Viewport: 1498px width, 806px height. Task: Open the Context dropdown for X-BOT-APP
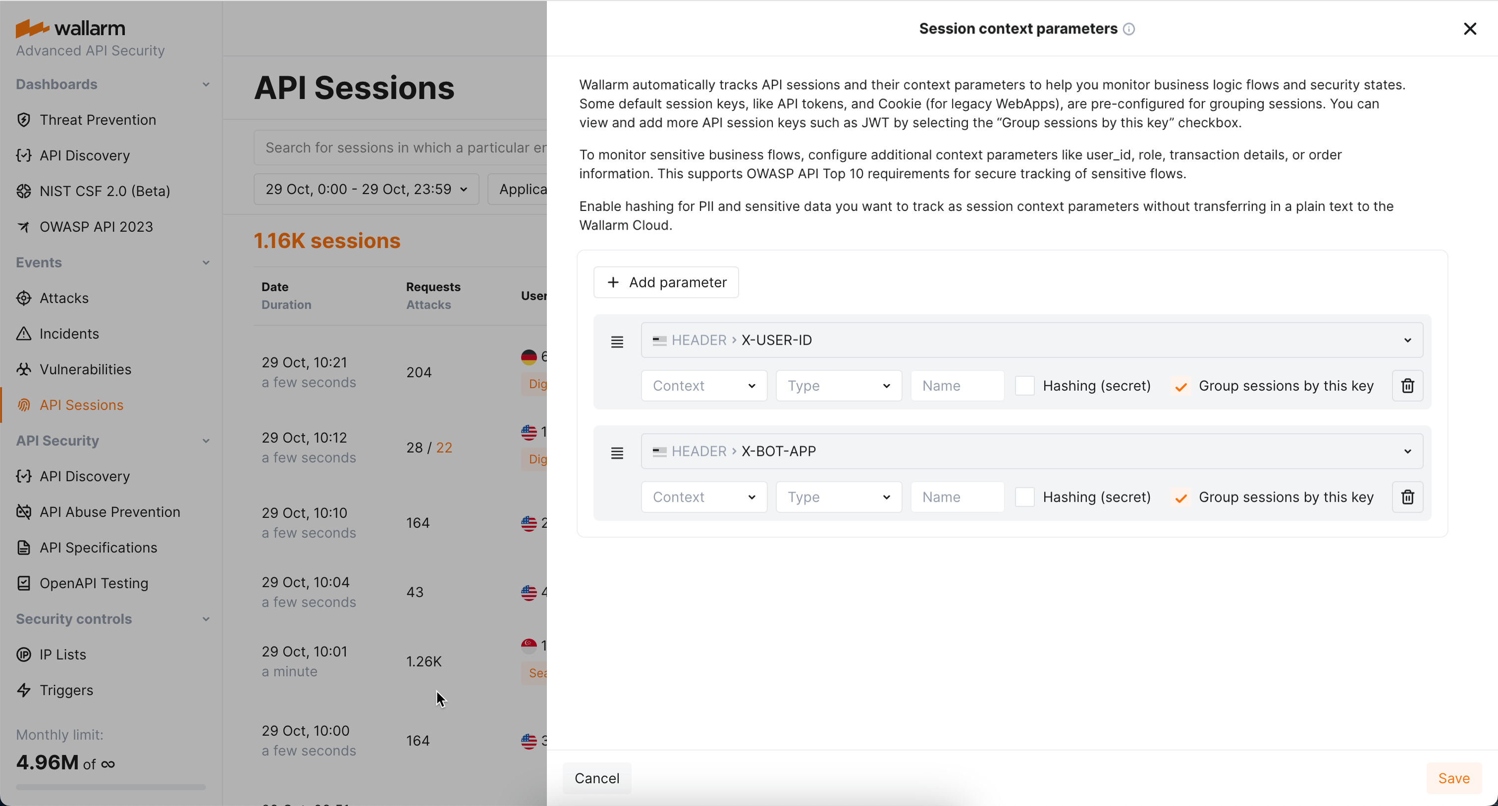click(x=703, y=497)
